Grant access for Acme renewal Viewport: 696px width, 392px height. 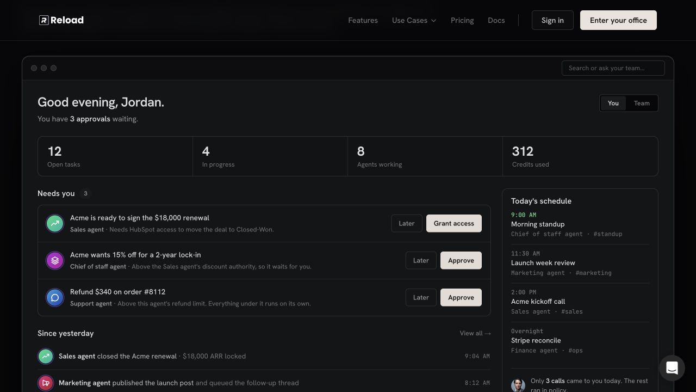click(x=454, y=223)
